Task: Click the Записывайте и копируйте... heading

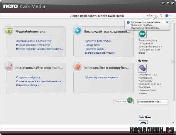Action: click(x=106, y=68)
